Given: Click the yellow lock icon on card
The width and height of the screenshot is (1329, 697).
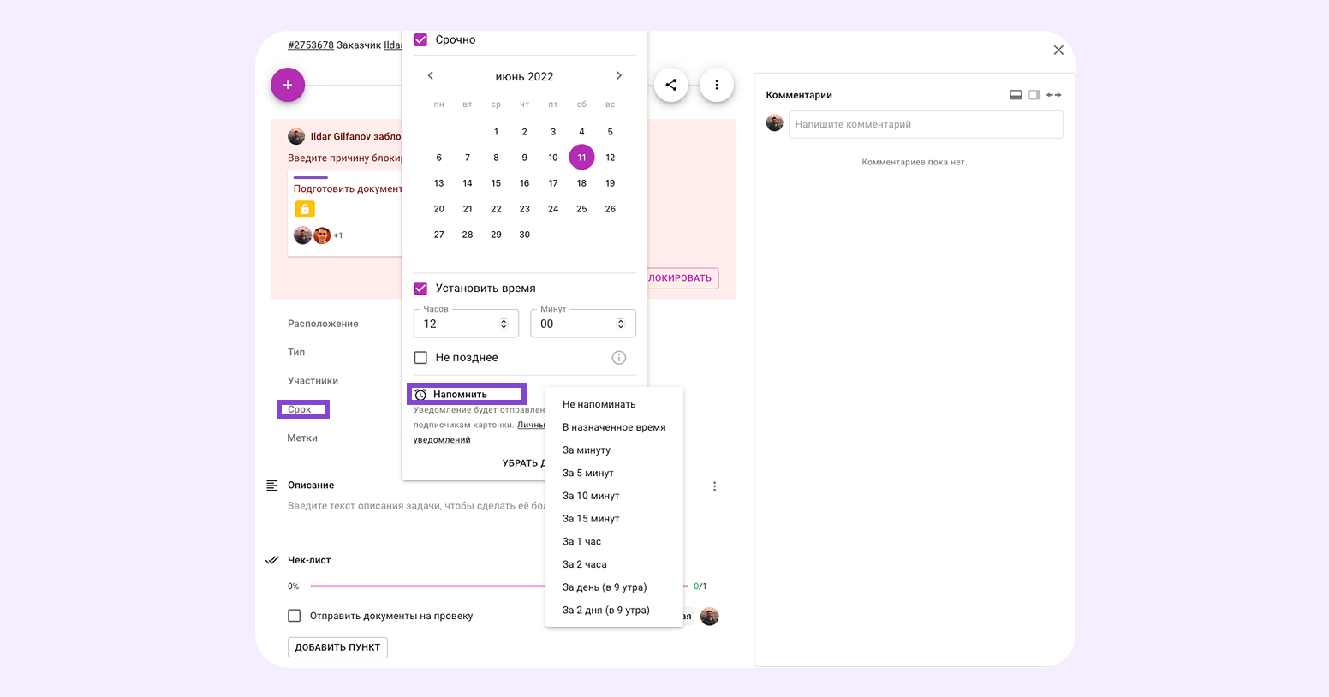Looking at the screenshot, I should point(305,209).
